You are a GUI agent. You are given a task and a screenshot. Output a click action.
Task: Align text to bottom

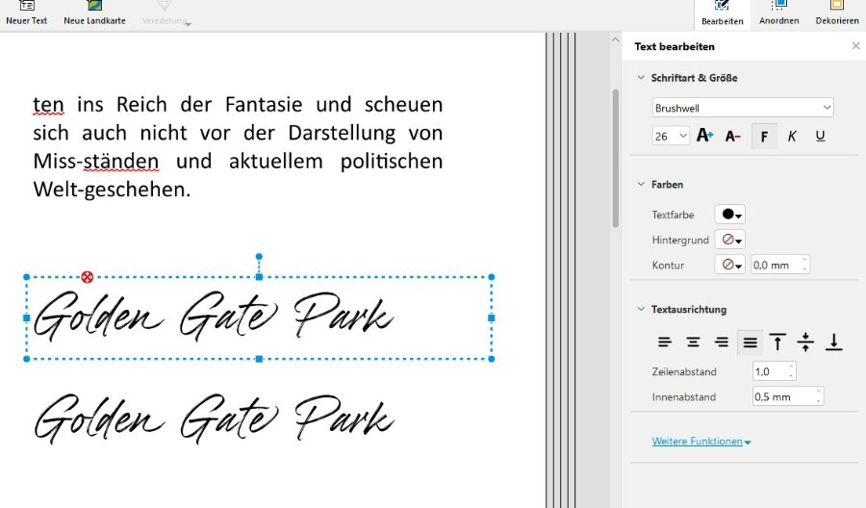pos(834,343)
